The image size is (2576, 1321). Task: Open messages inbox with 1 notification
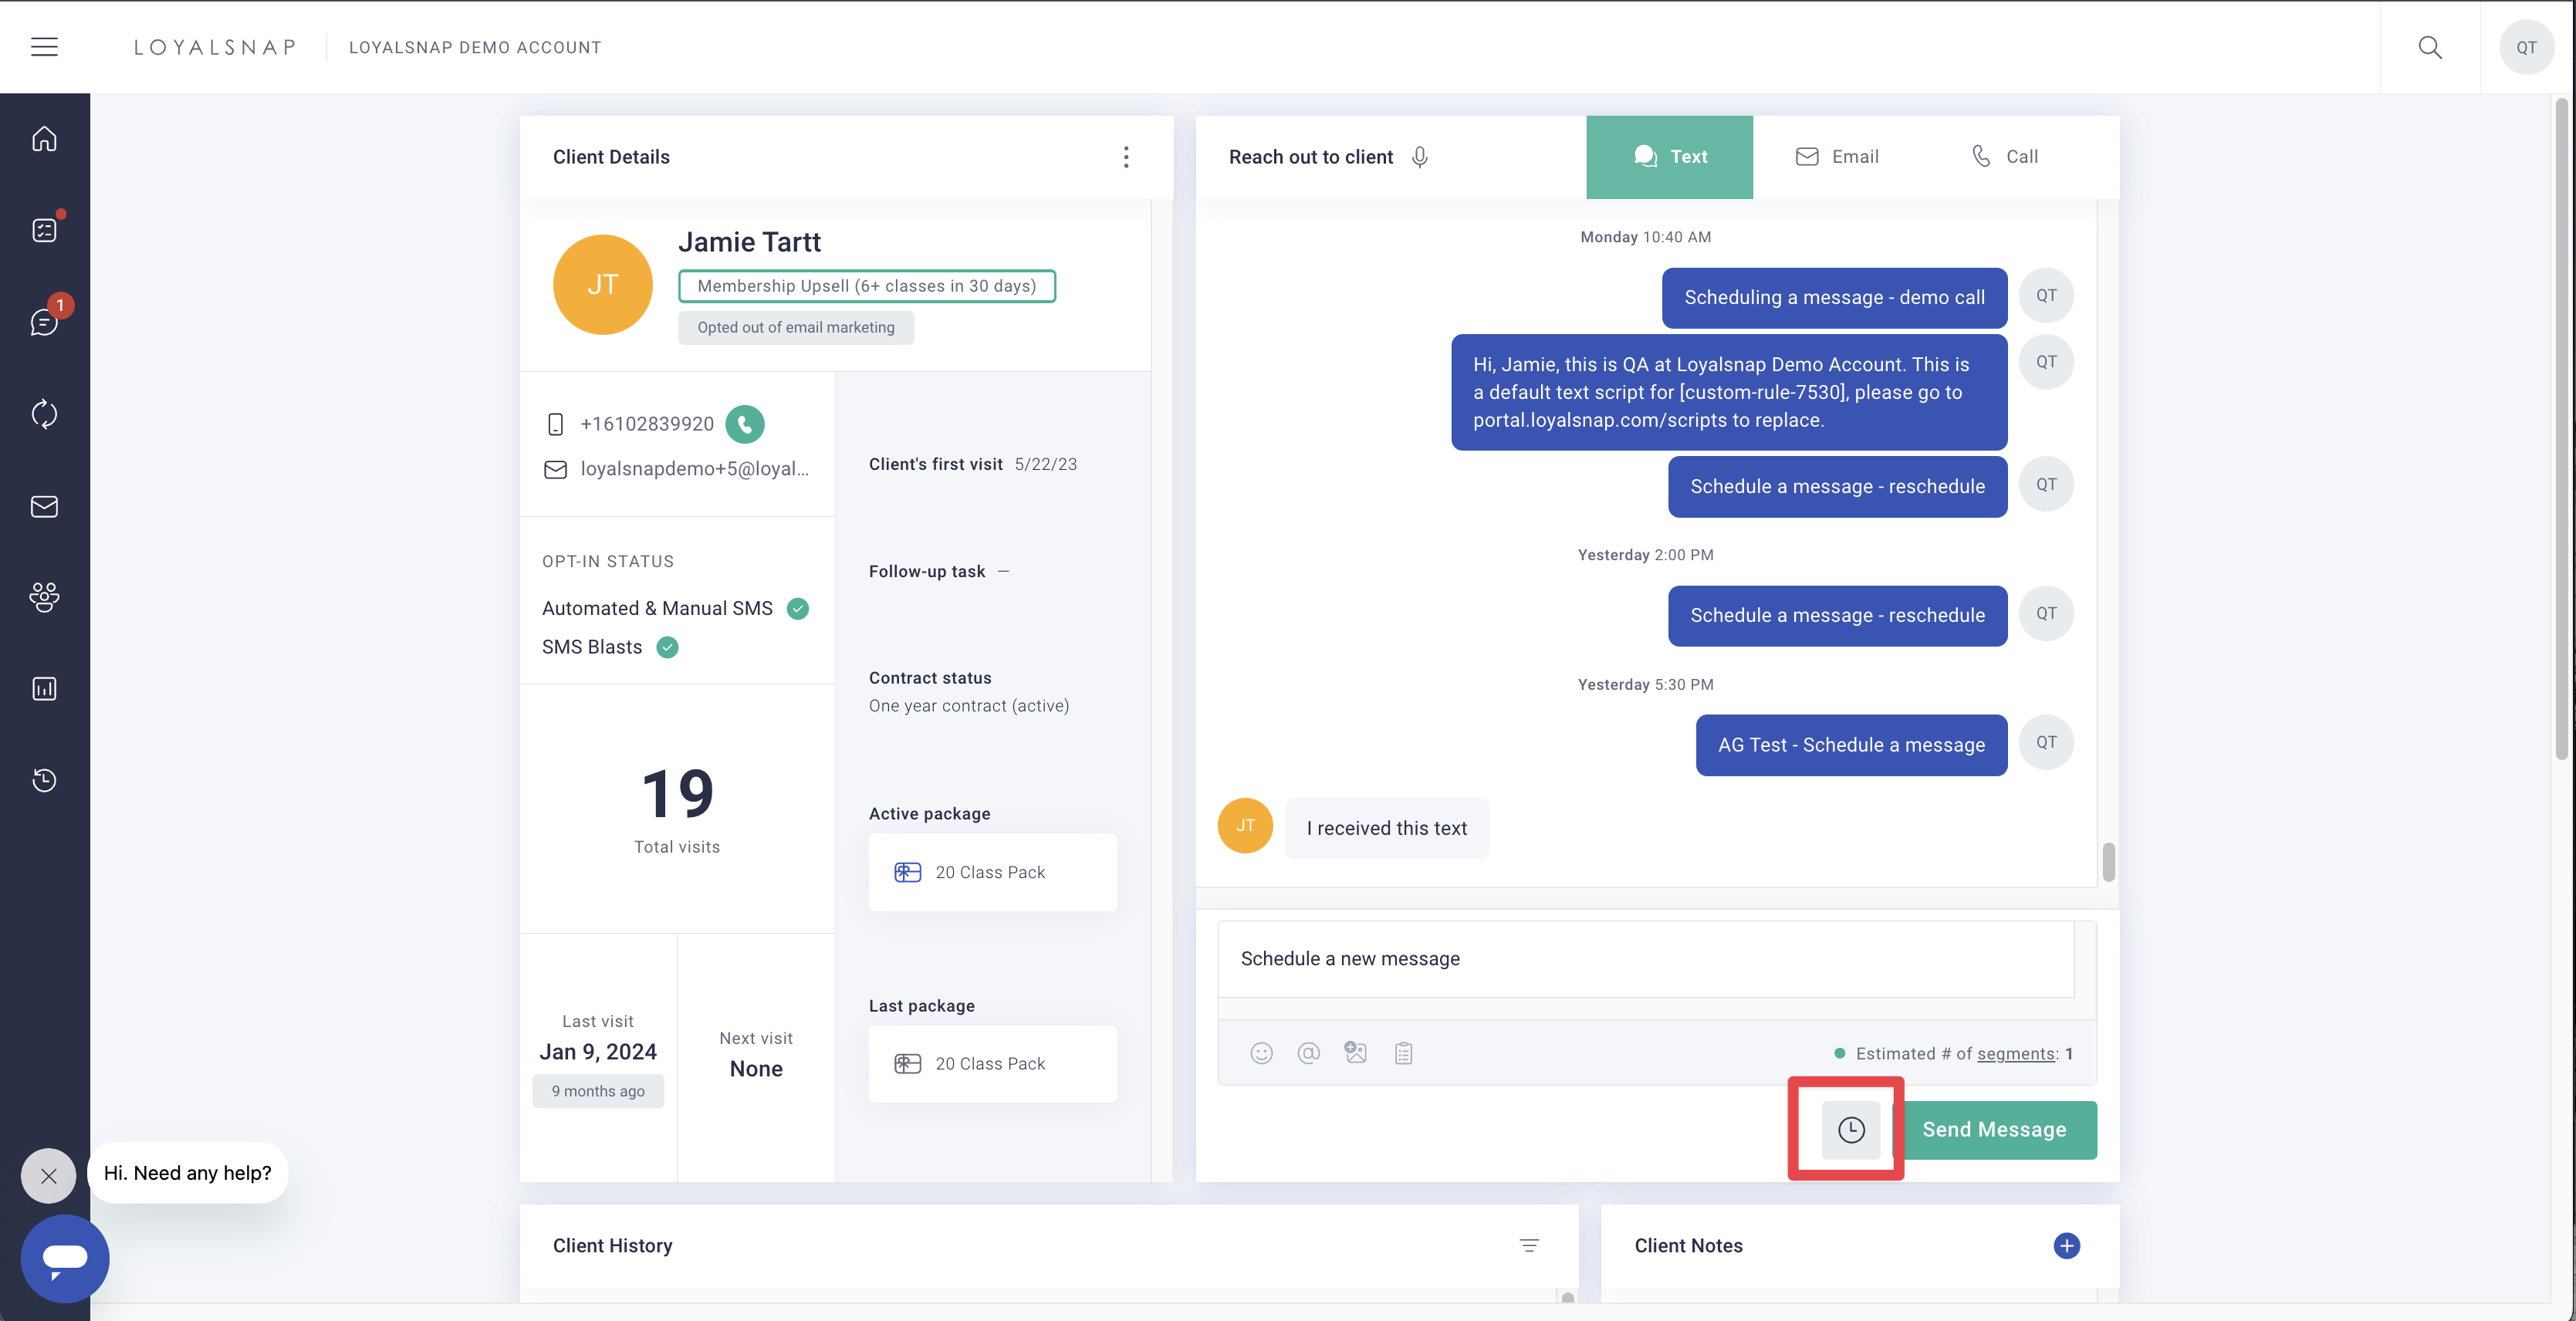44,322
